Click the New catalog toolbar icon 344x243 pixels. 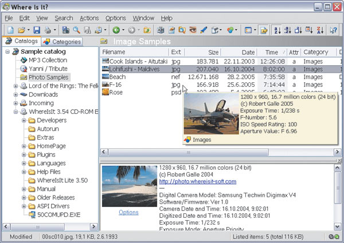10,30
